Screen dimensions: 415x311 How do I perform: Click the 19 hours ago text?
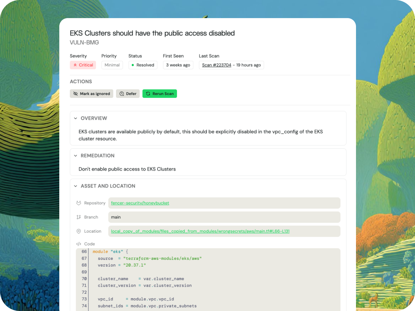pos(248,65)
